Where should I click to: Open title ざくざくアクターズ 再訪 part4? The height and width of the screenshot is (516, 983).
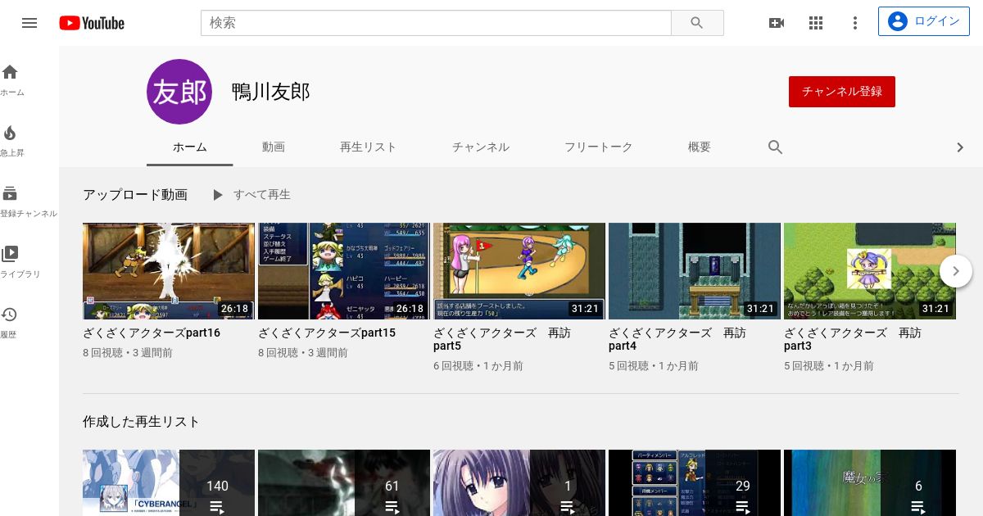click(677, 340)
